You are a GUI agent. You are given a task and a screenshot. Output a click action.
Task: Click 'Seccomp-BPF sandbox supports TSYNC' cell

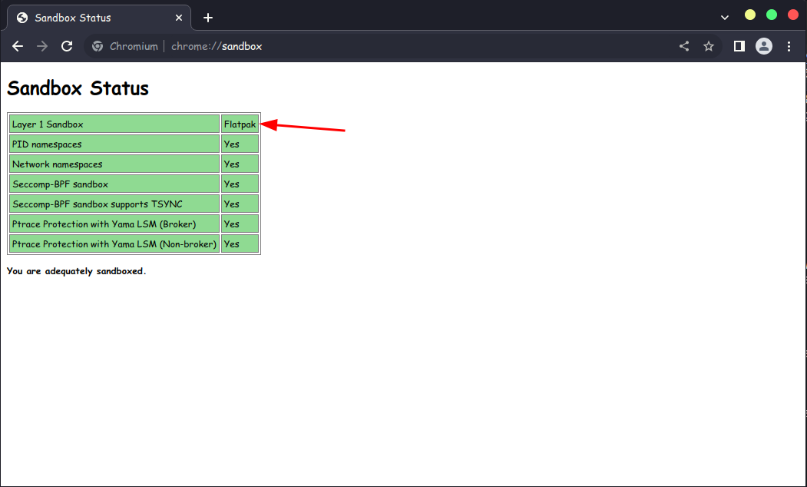114,204
